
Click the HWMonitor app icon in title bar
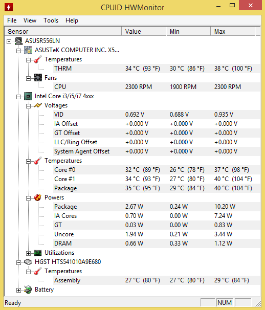point(9,7)
